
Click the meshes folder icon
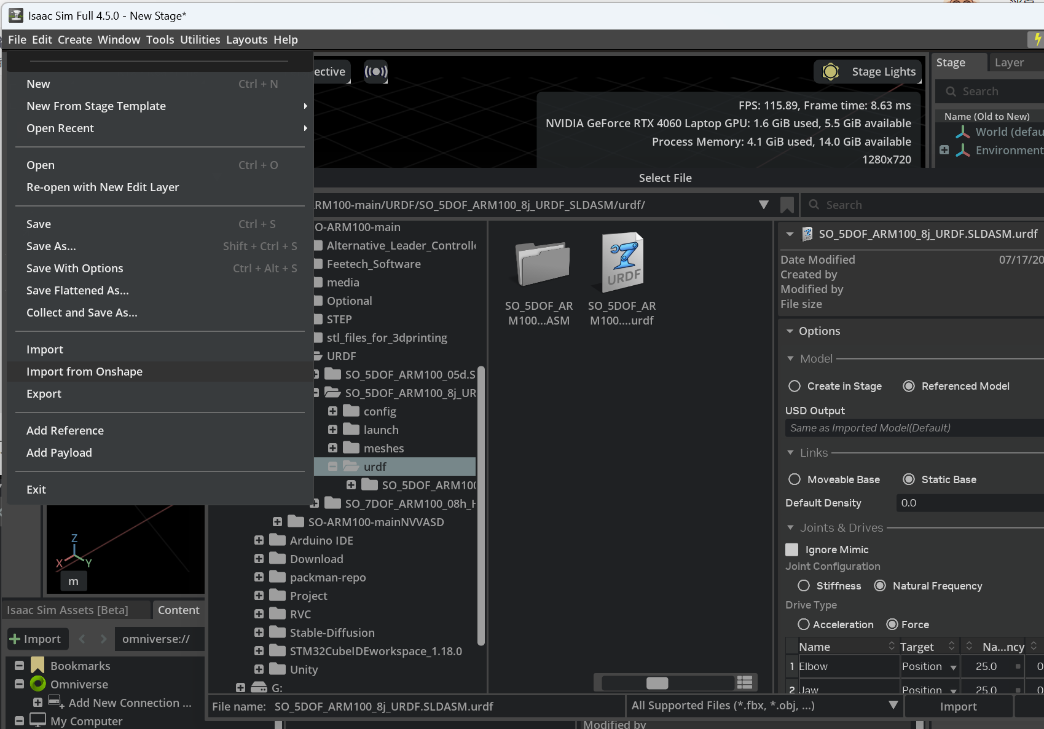point(351,447)
